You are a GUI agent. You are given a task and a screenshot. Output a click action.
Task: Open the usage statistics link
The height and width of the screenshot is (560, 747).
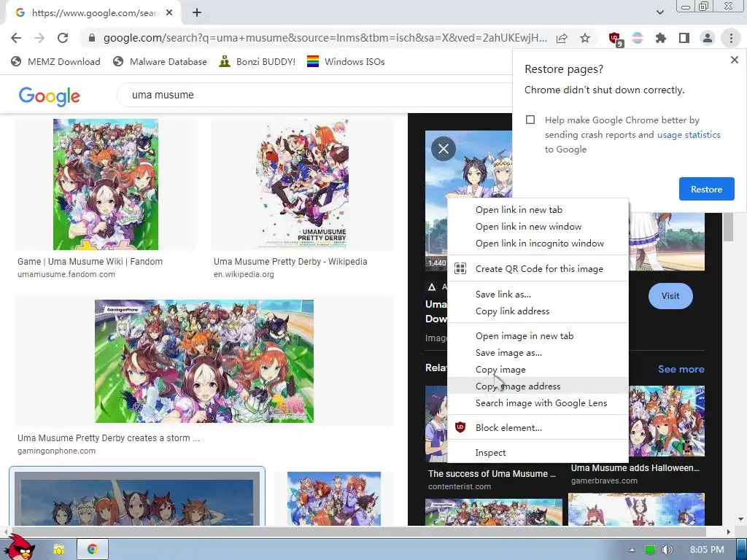(689, 135)
